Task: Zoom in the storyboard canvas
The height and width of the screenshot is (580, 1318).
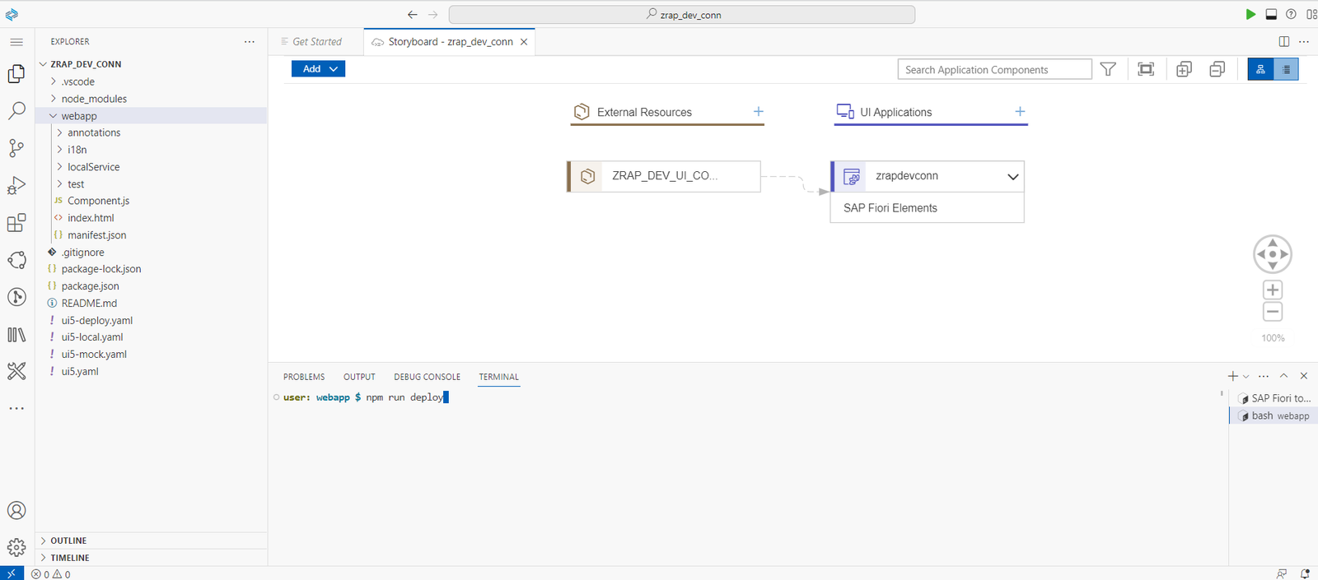Action: point(1273,290)
